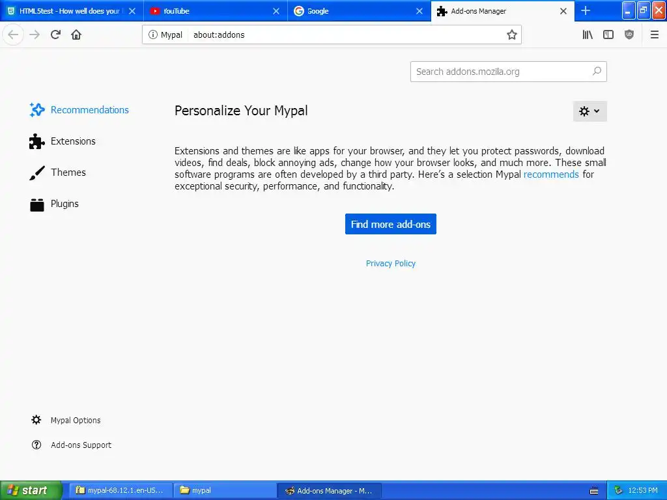The image size is (667, 500).
Task: Open the on-screen keyboard tray icon
Action: point(594,491)
